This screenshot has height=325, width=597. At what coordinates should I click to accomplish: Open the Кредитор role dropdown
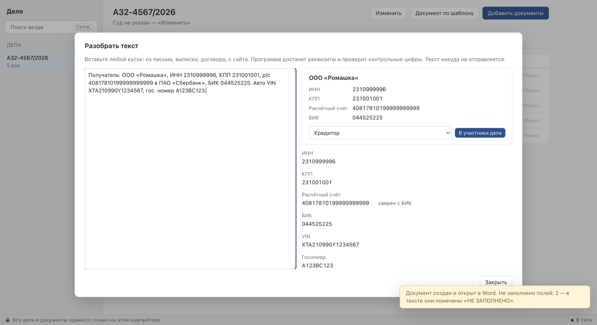pyautogui.click(x=380, y=133)
